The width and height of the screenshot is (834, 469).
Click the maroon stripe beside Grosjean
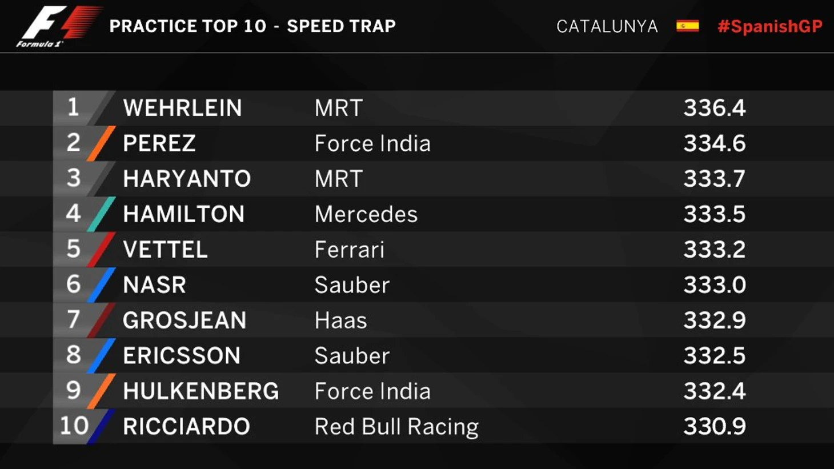click(x=101, y=320)
